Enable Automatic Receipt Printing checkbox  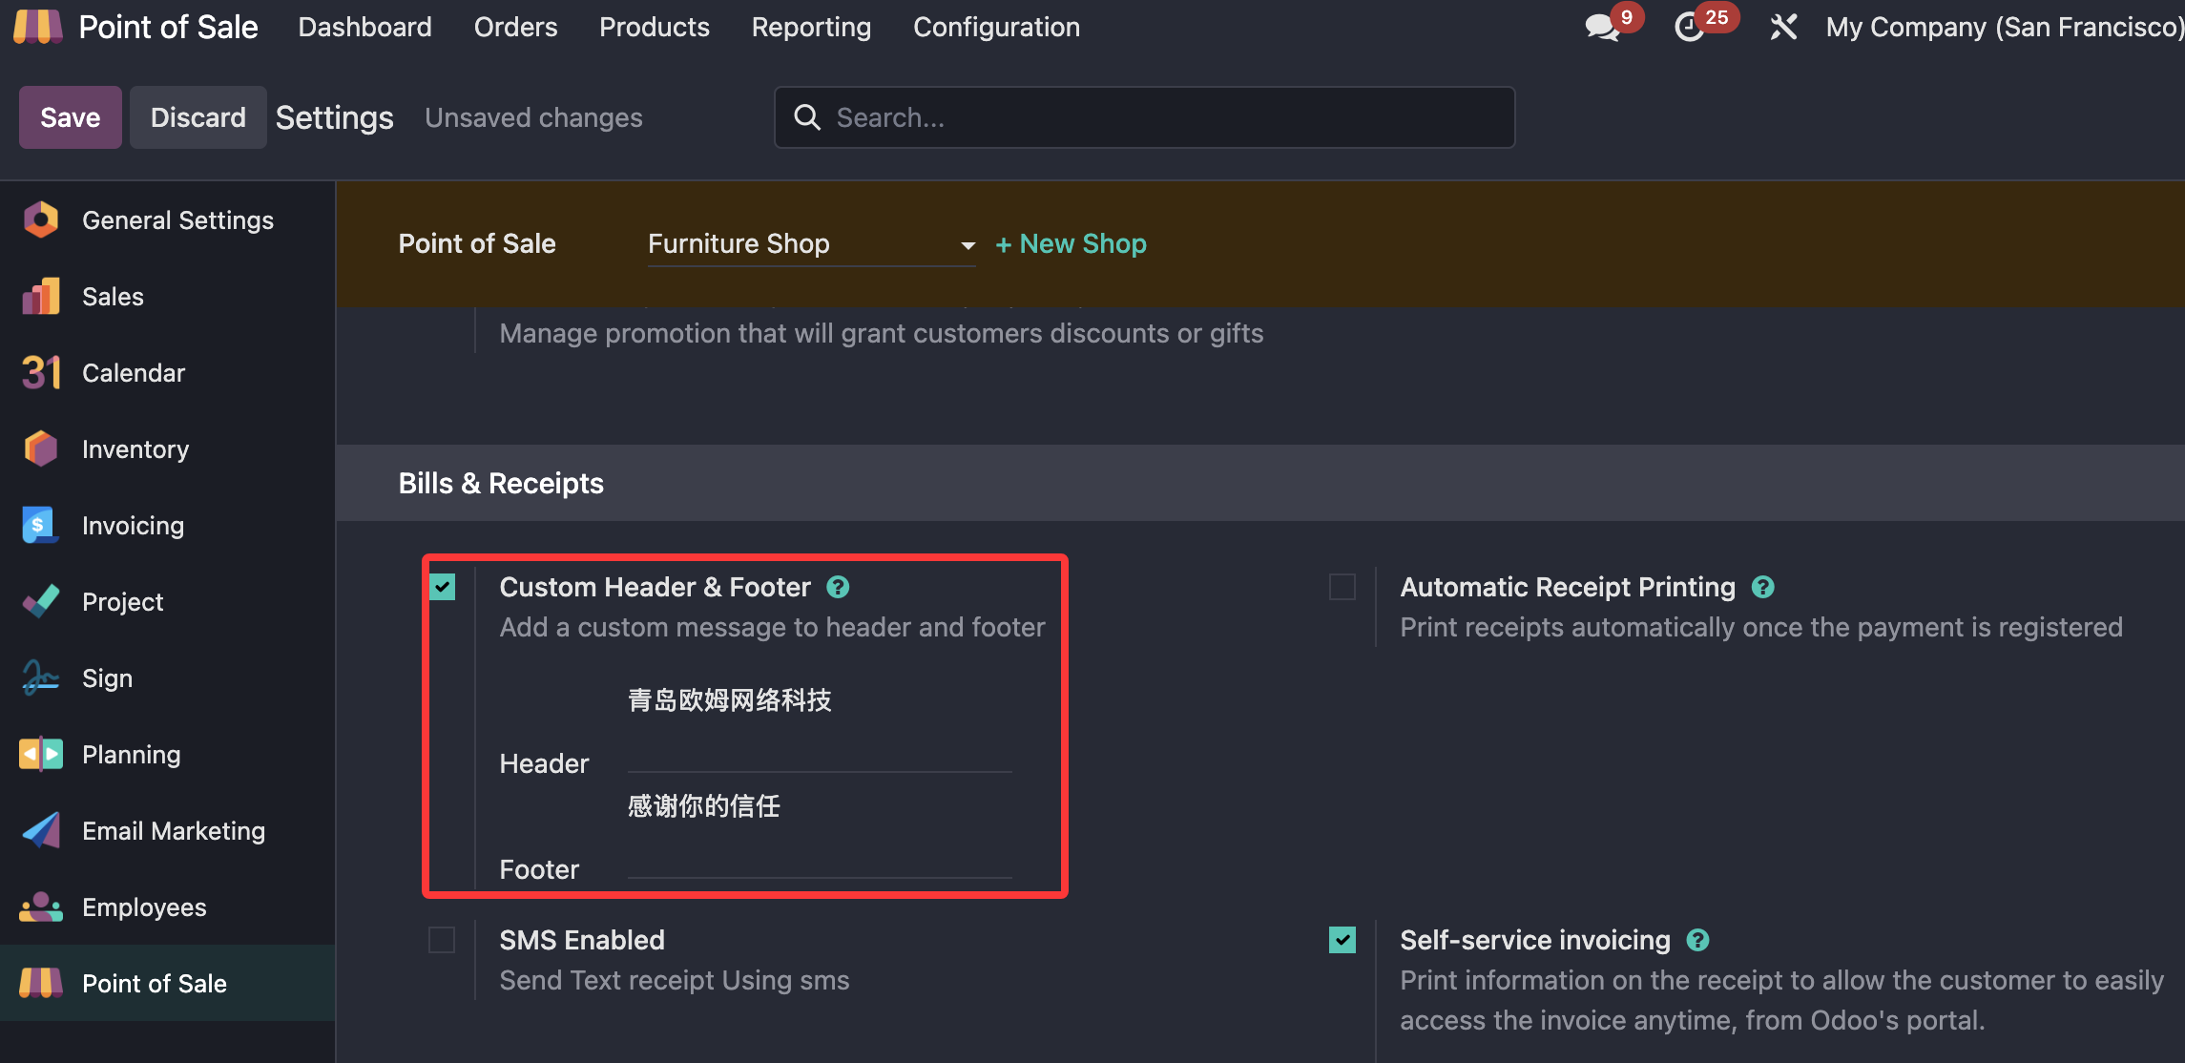pos(1342,587)
